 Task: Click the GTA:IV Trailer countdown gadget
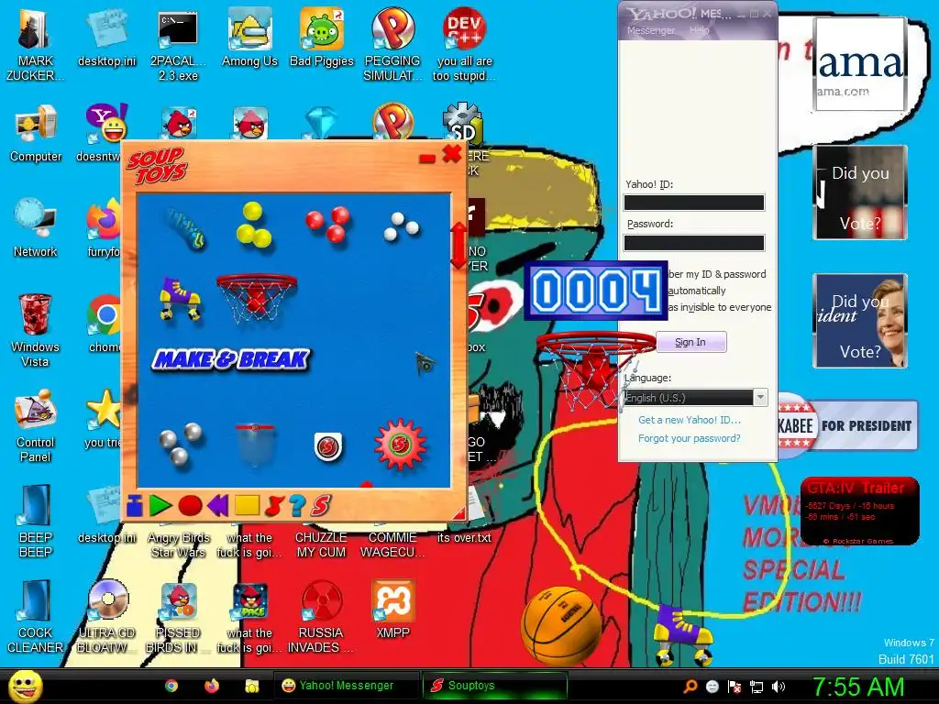click(x=859, y=511)
